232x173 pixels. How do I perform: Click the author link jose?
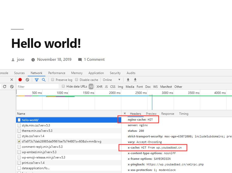point(21,60)
